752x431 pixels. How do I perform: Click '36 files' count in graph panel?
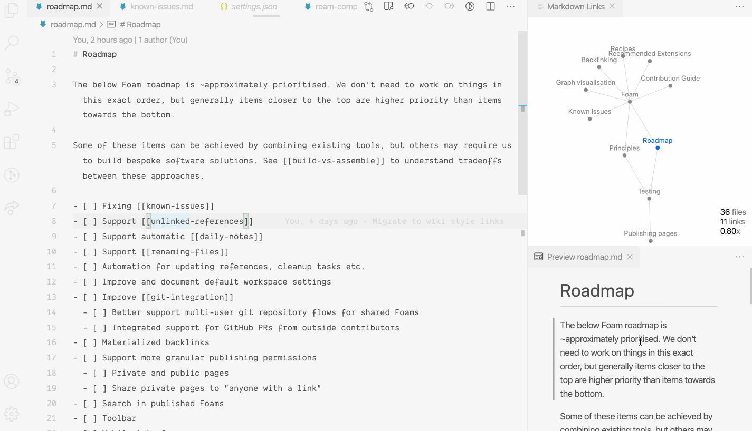coord(733,212)
